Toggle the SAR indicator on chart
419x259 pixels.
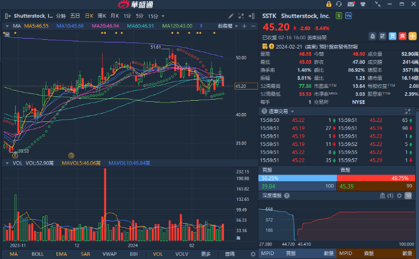85,254
